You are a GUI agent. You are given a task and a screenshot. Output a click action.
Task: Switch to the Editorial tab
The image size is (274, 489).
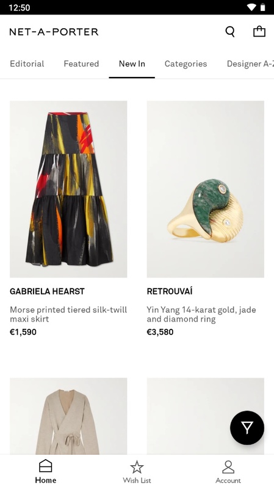click(x=27, y=64)
